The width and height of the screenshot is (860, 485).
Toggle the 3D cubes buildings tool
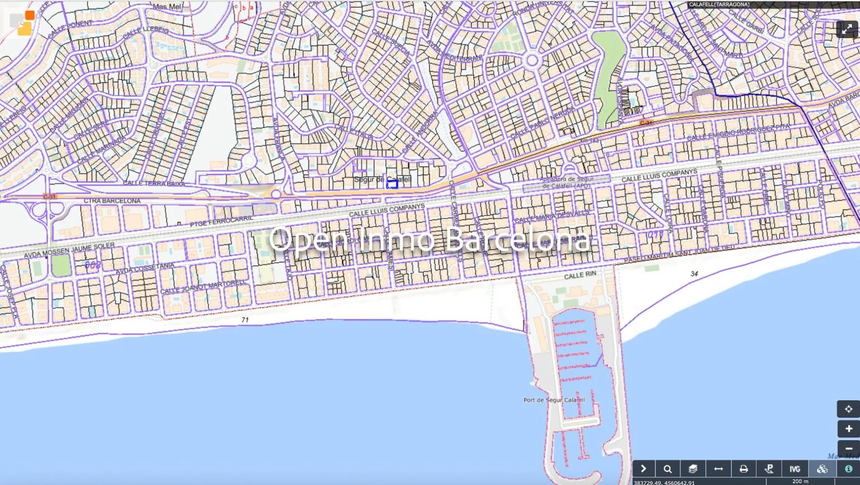822,469
